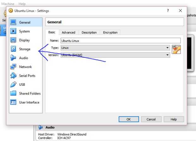Click the ICH AC97 controller value

coord(64,138)
